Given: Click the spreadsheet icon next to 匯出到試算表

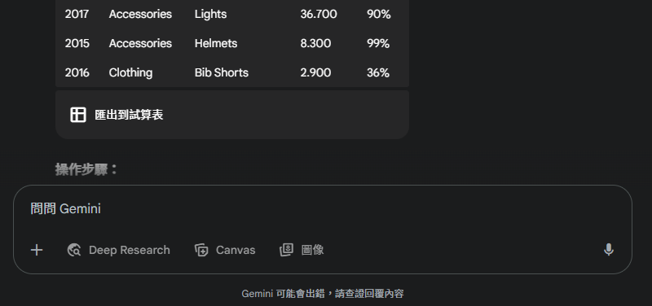Looking at the screenshot, I should point(78,115).
